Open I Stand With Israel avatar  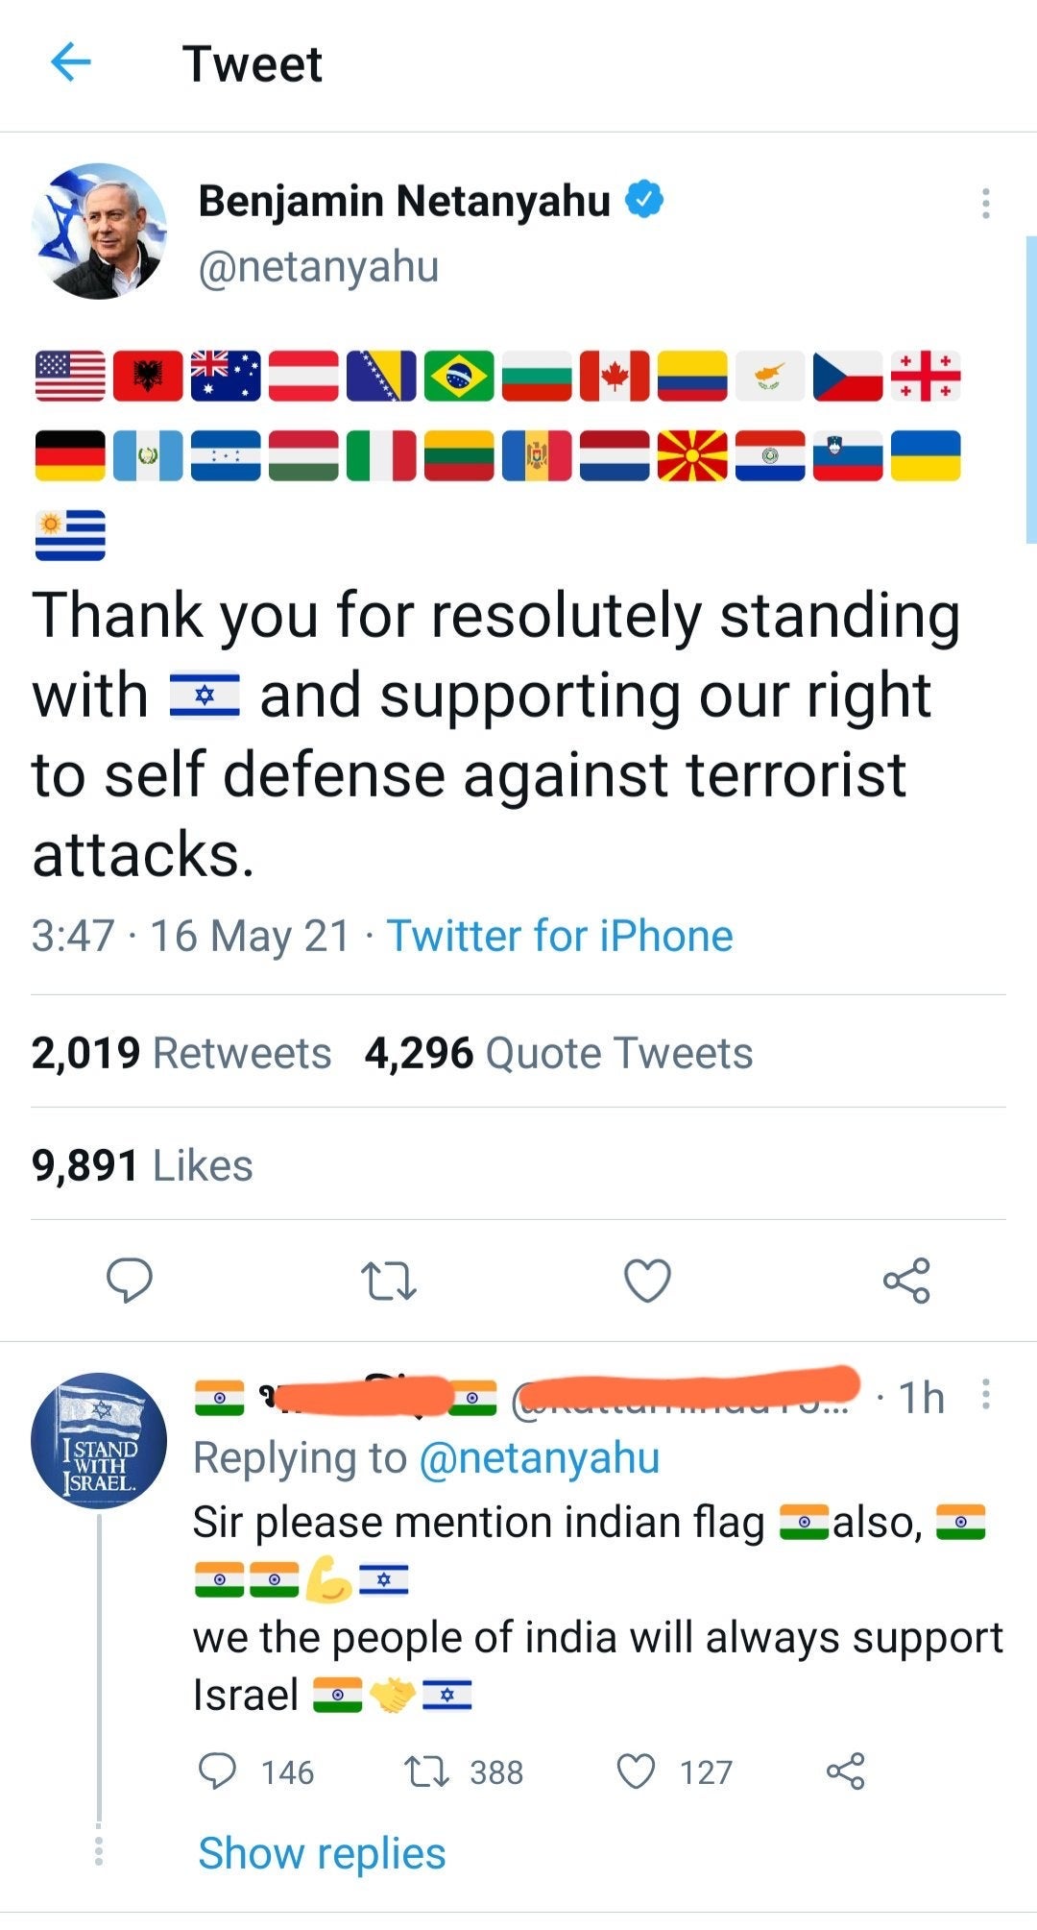point(99,1440)
